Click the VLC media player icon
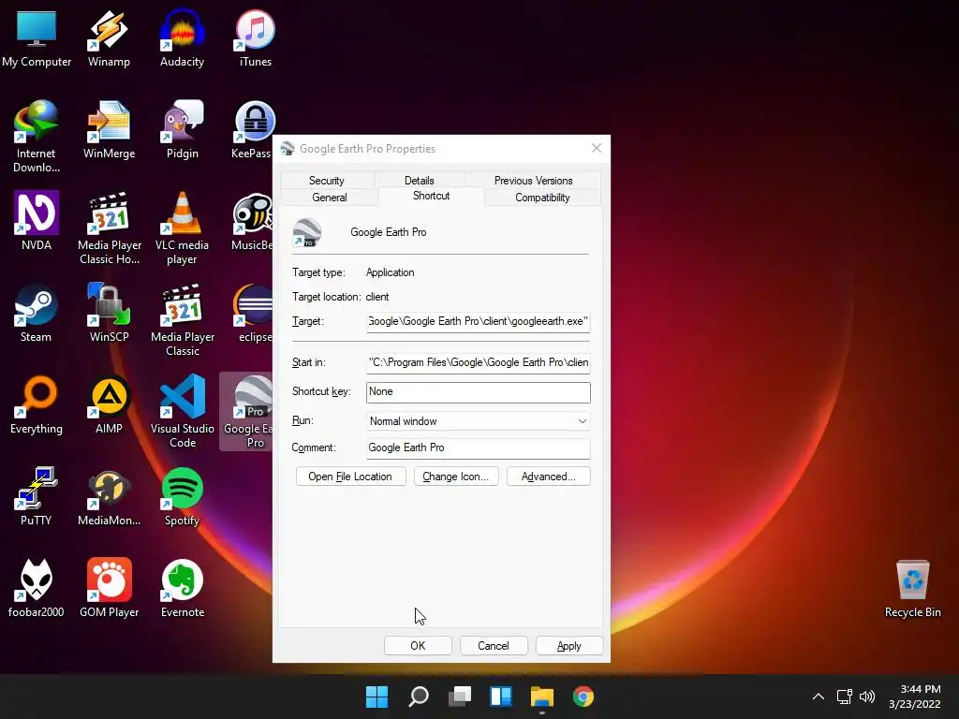 pos(183,228)
